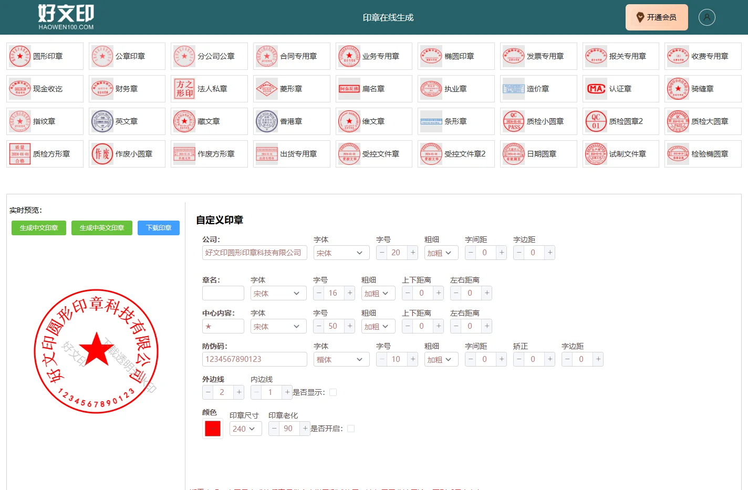The image size is (748, 490).
Task: Increase 中心内容 字号 with plus button
Action: (350, 326)
